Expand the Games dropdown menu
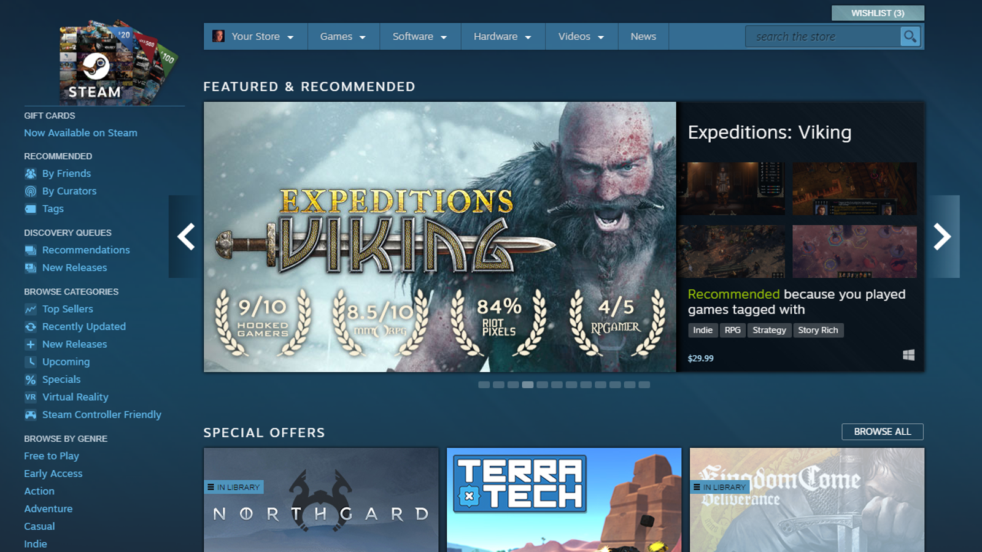Viewport: 982px width, 552px height. [343, 37]
